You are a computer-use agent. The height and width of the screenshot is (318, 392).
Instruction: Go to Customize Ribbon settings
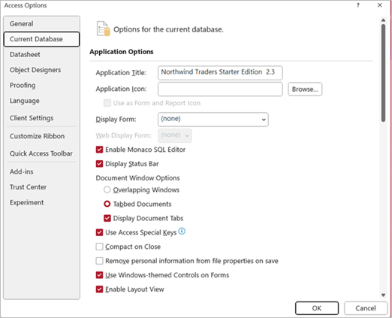point(37,136)
